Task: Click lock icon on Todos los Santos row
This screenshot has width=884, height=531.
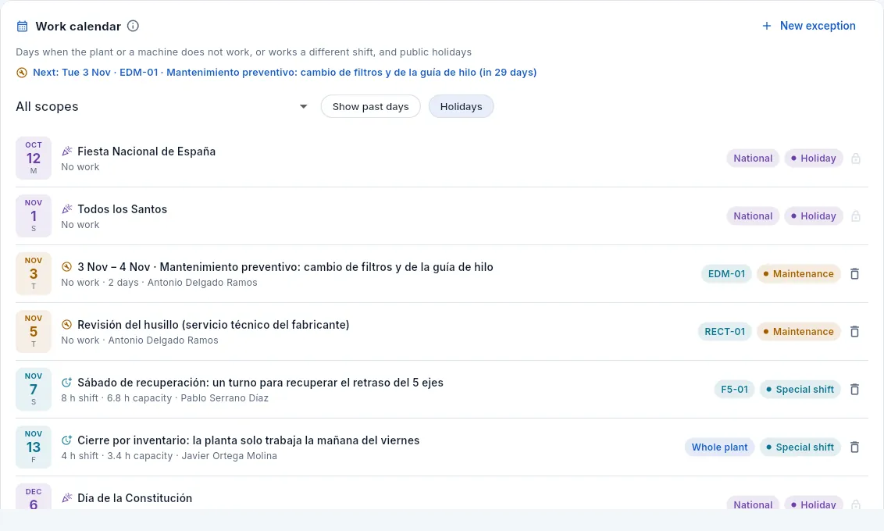Action: point(856,216)
